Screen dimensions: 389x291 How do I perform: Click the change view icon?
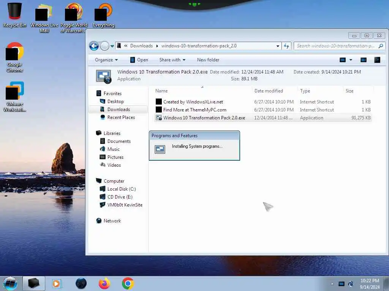pos(343,60)
